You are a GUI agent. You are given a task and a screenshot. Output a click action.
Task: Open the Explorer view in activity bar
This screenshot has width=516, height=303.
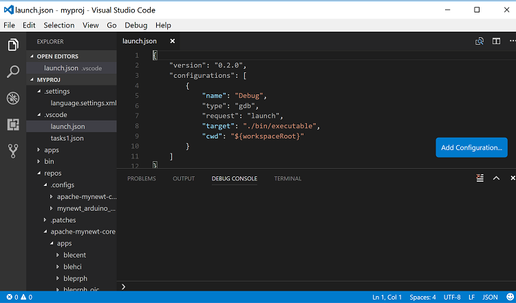(12, 45)
